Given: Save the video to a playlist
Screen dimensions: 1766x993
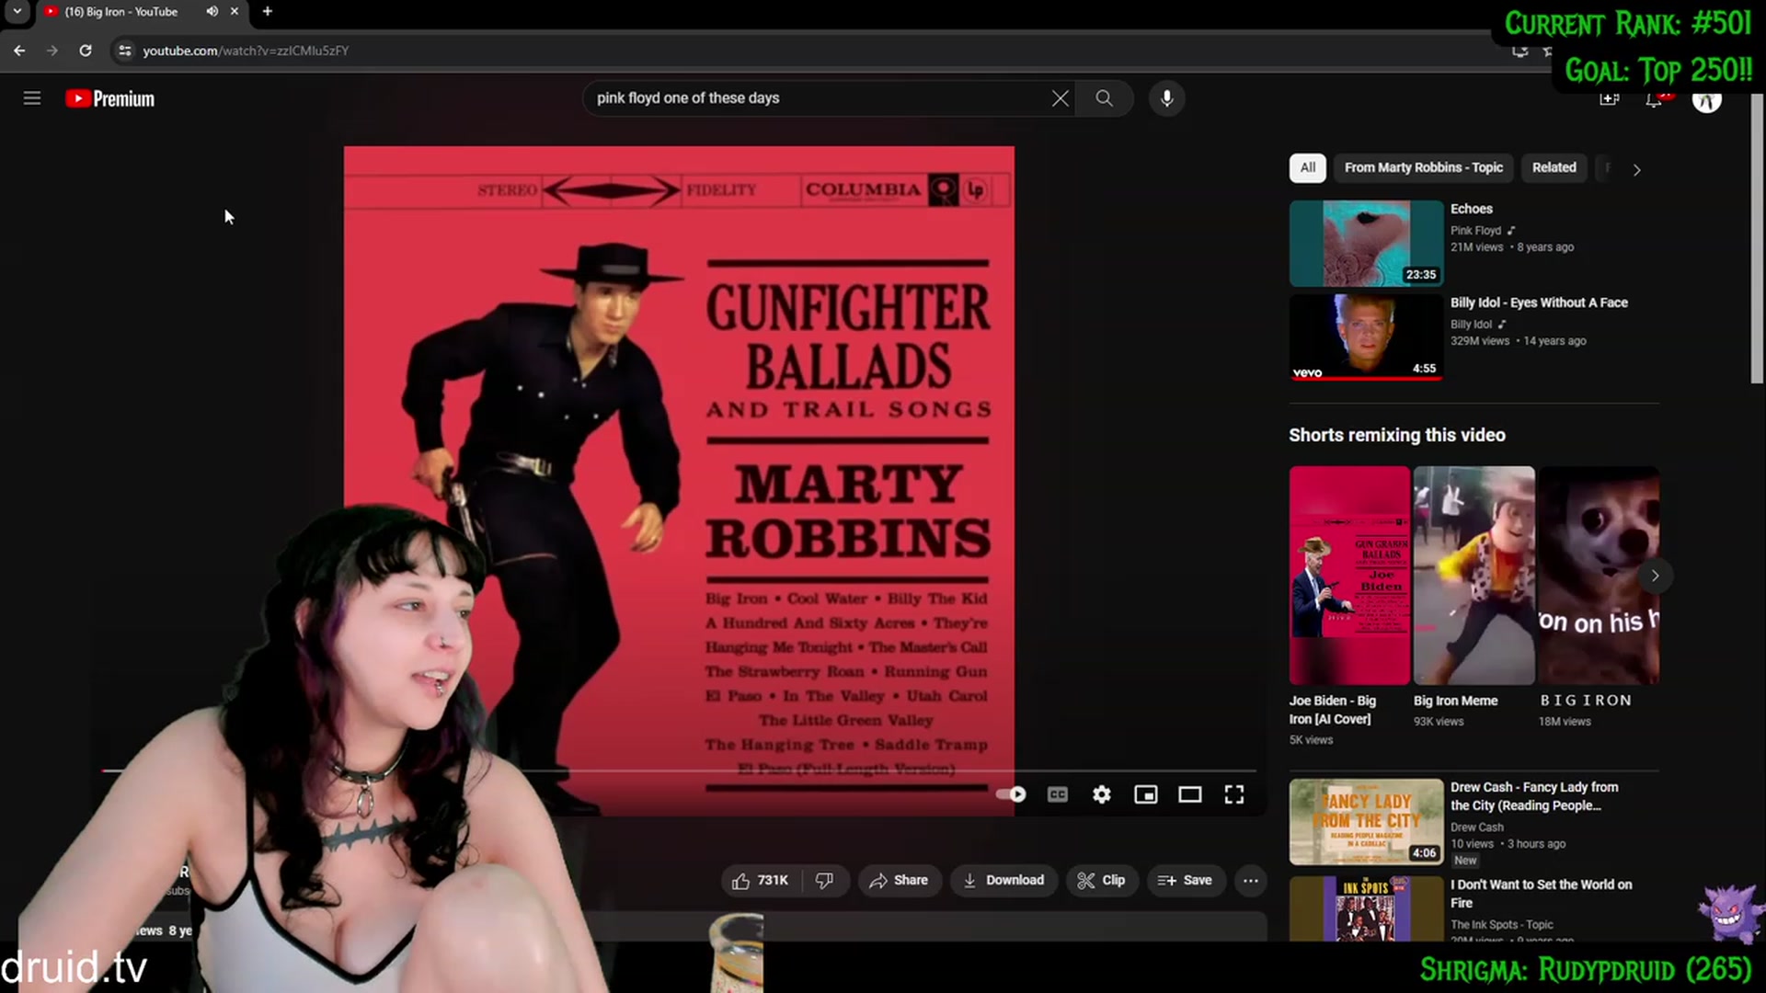Looking at the screenshot, I should tap(1185, 881).
